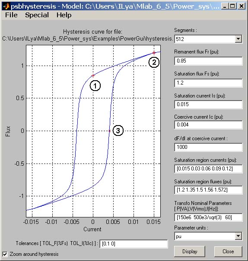248x261 pixels.
Task: Maximize the psbhysteresis window
Action: pyautogui.click(x=232, y=6)
